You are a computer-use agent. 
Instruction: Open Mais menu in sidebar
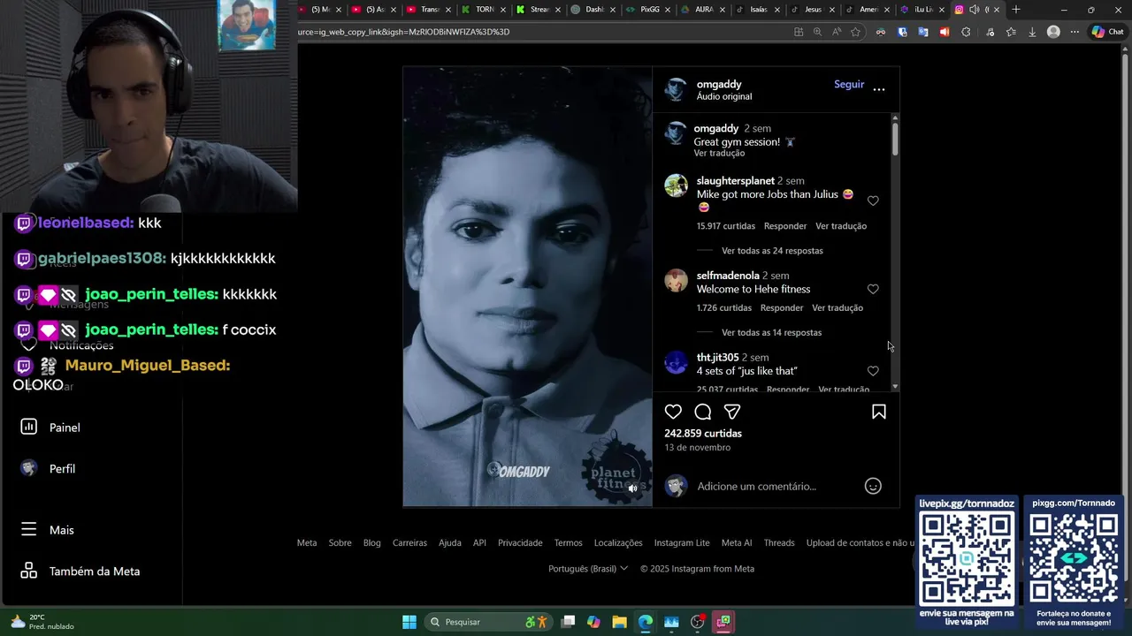[x=48, y=530]
